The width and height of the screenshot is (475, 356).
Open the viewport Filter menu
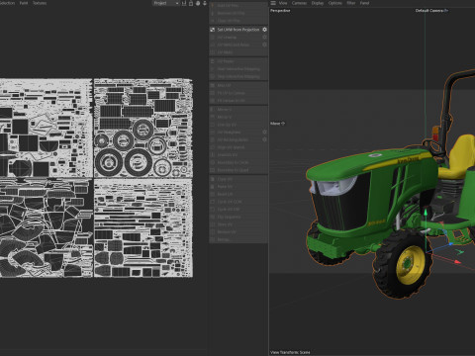pos(351,3)
